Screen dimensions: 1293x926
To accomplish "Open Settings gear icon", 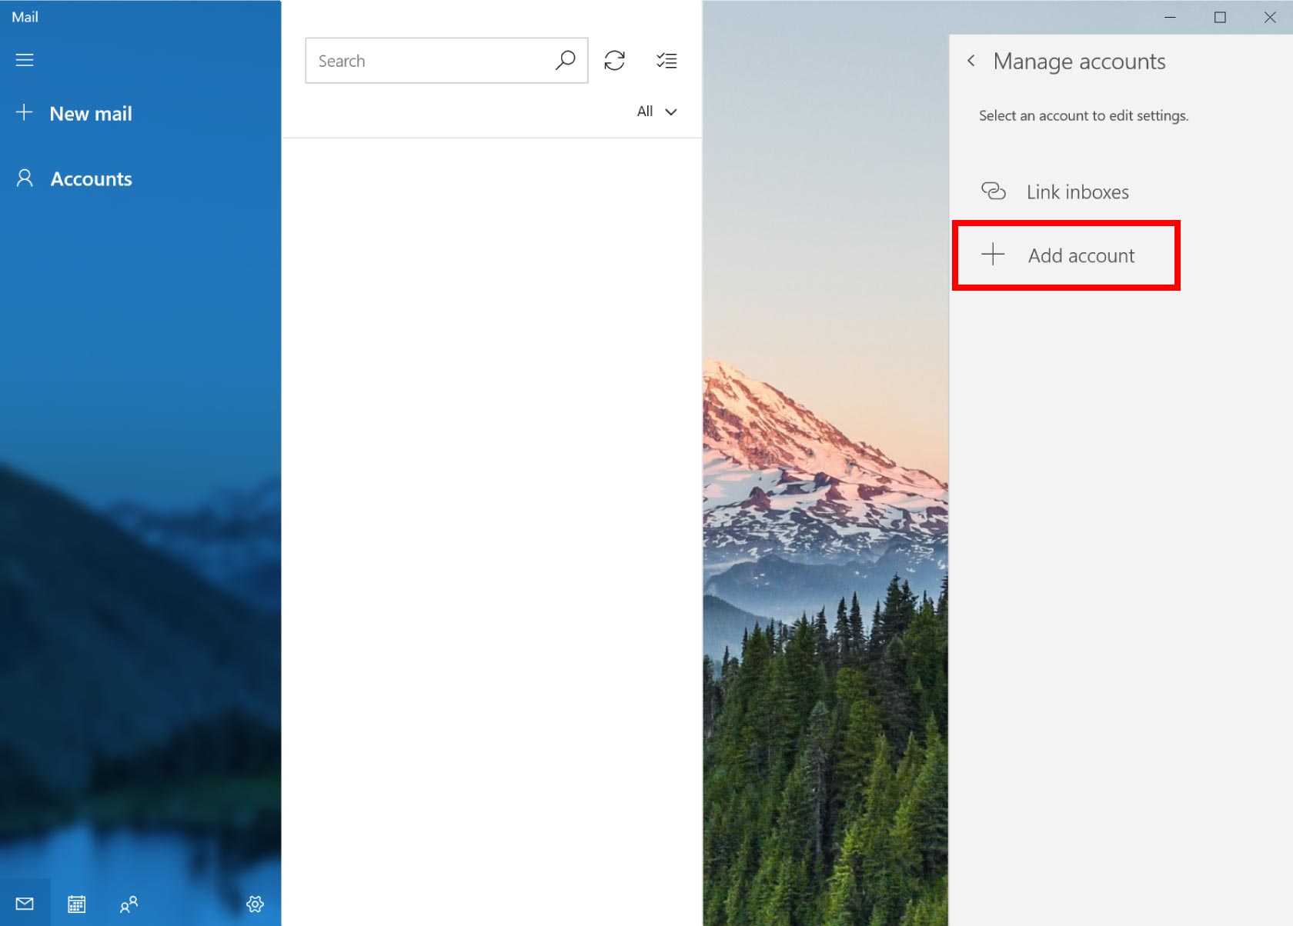I will [x=255, y=904].
